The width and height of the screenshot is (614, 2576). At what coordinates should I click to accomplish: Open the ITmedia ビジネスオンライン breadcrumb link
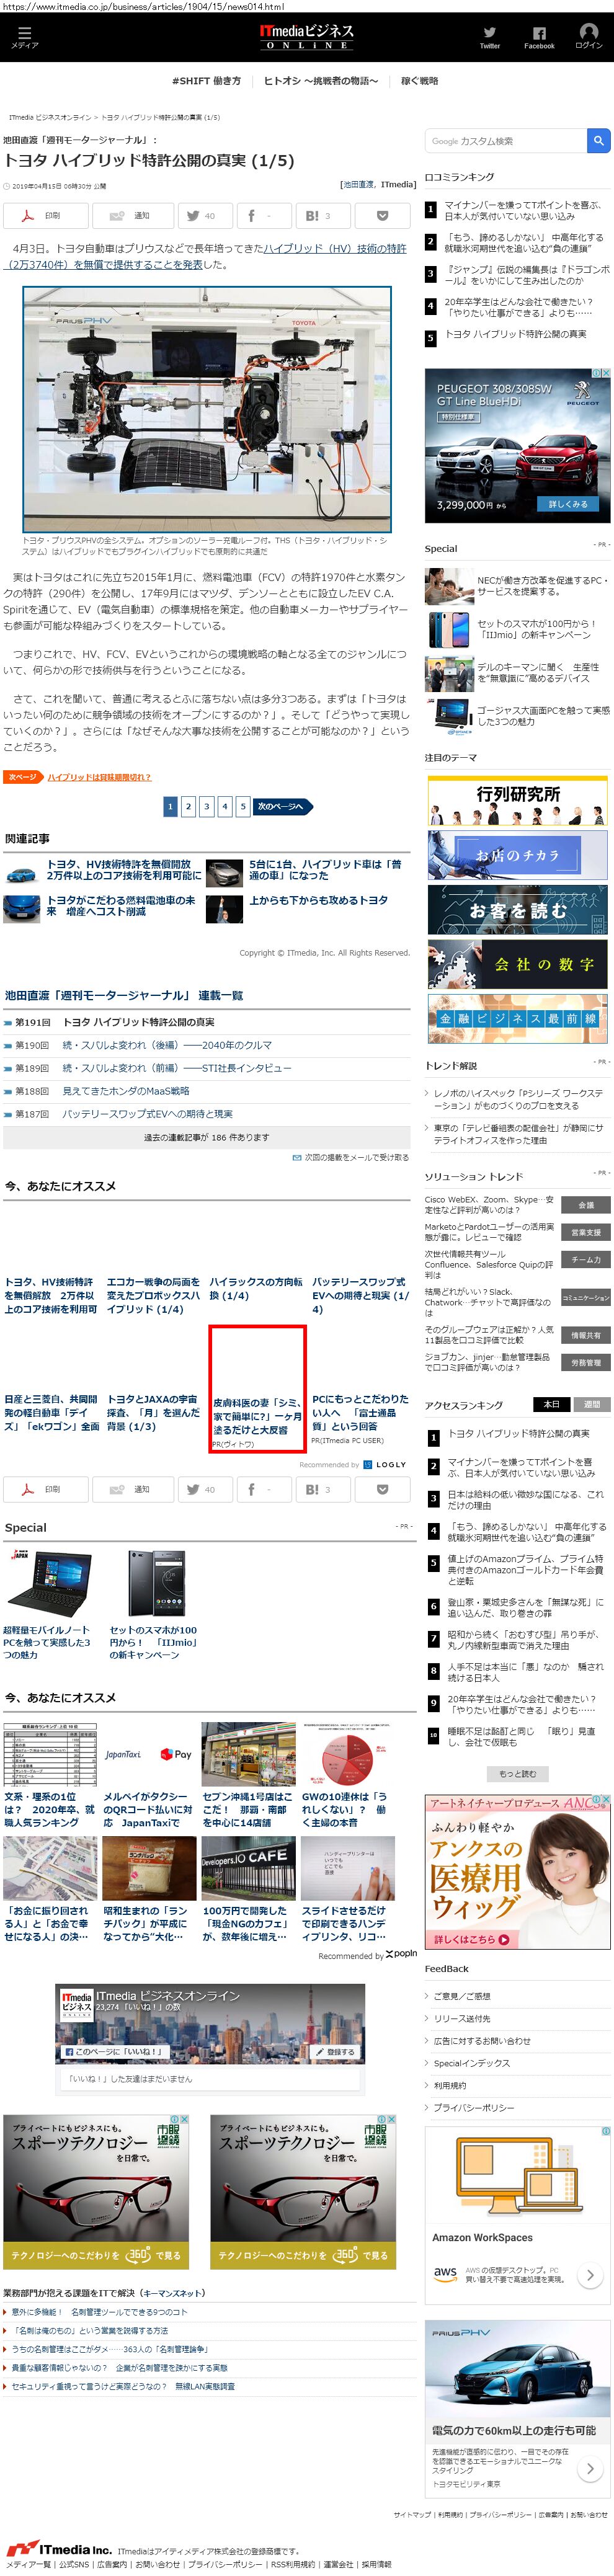pos(50,117)
